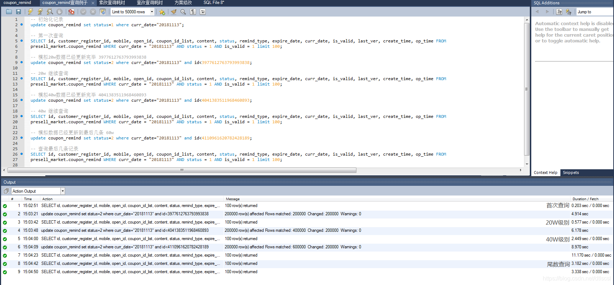Go back in SQL Additions help history

coord(537,12)
